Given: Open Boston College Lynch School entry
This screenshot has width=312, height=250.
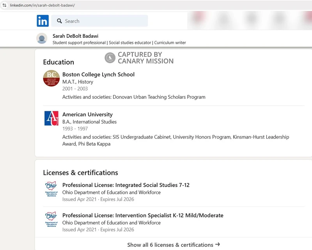Looking at the screenshot, I should tap(98, 74).
